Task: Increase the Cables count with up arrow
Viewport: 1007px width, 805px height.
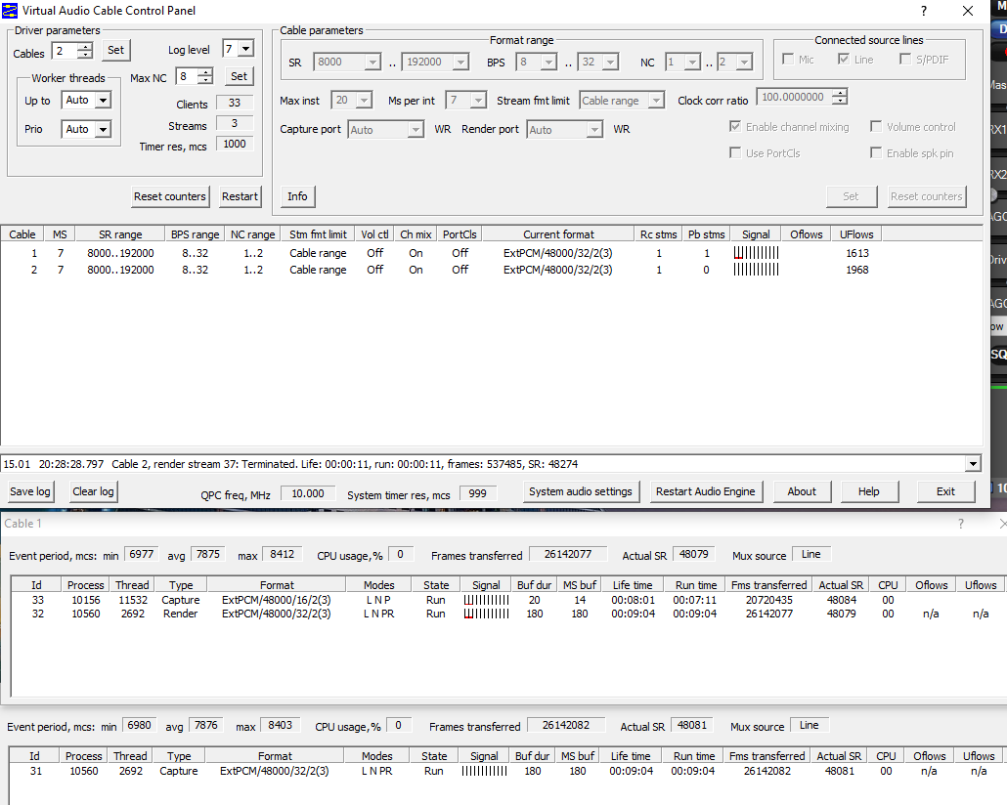Action: [x=85, y=46]
